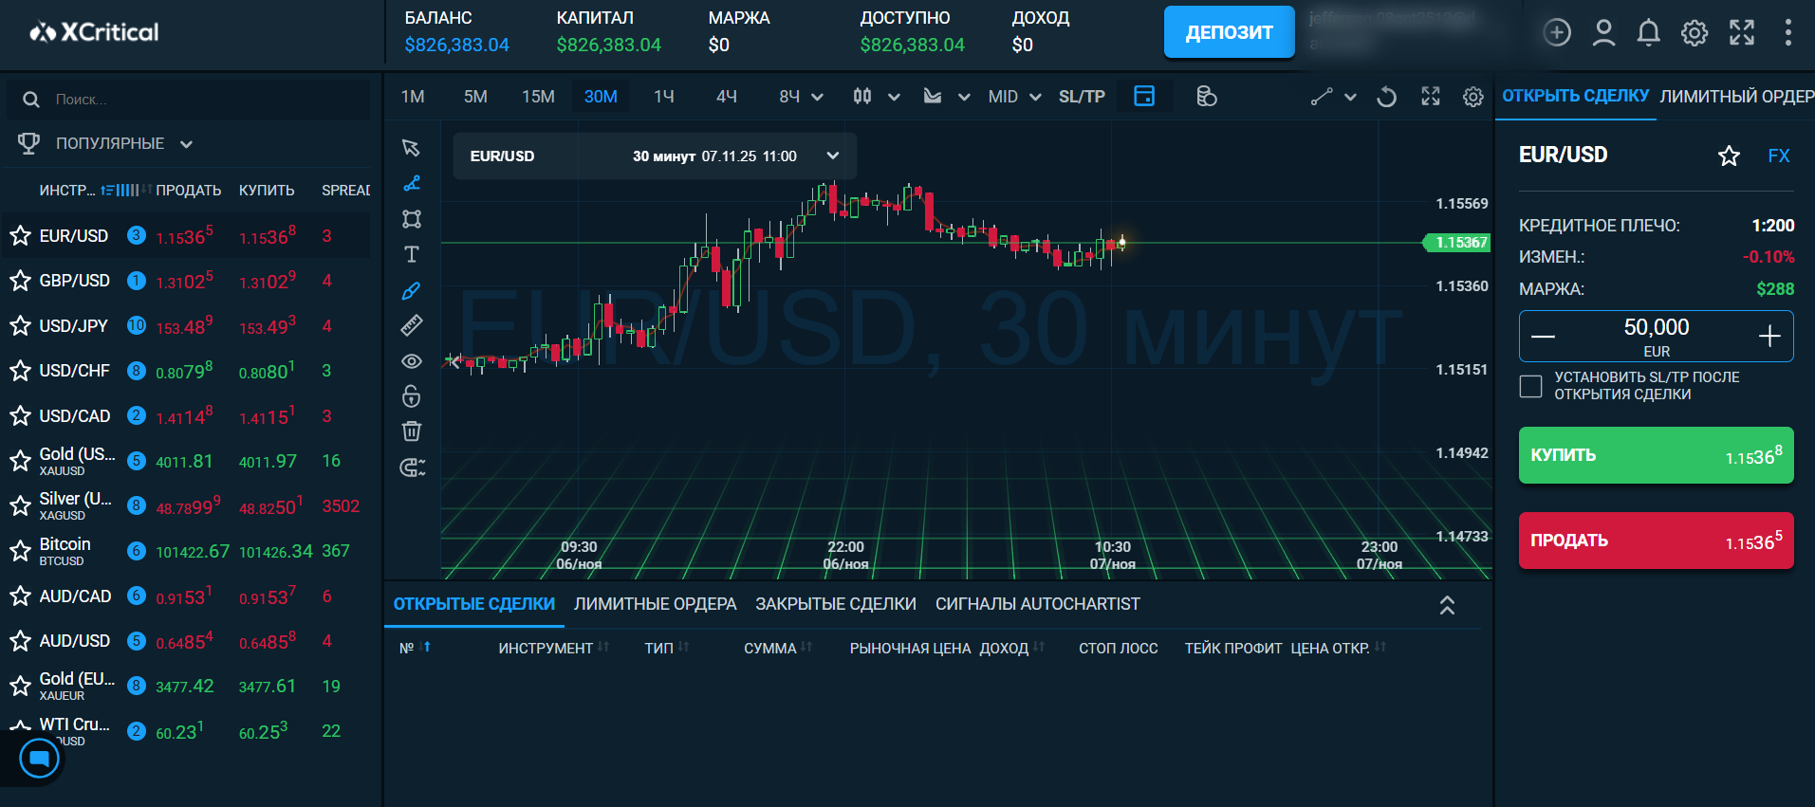
Task: Pick the ruler measurement tool
Action: pos(412,325)
